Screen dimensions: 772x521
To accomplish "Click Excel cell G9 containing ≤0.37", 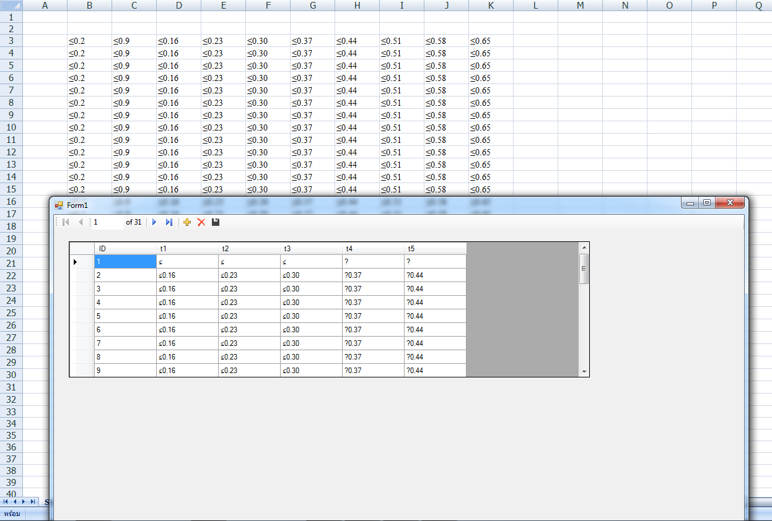I will coord(312,115).
